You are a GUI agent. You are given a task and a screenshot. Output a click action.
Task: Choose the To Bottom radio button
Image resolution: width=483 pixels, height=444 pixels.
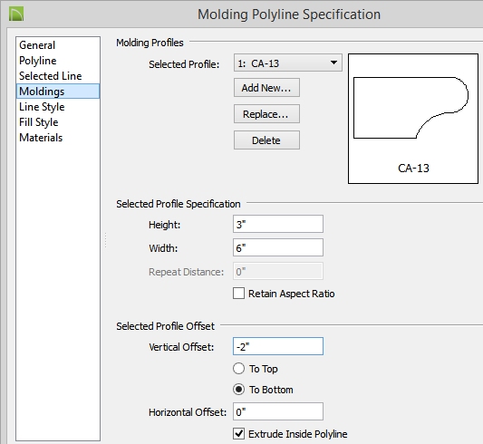[238, 390]
